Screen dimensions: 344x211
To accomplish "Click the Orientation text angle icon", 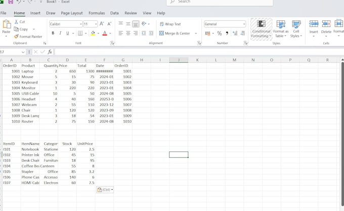I will pyautogui.click(x=144, y=23).
